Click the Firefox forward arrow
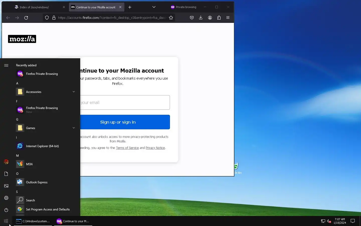Screen dimensions: 361x226 coord(17,18)
